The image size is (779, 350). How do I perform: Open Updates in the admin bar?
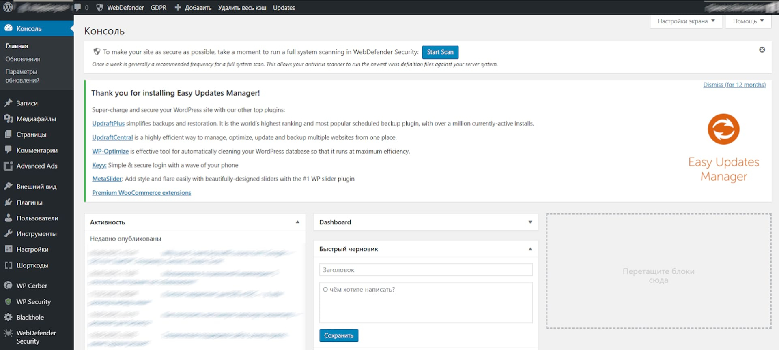pos(284,8)
